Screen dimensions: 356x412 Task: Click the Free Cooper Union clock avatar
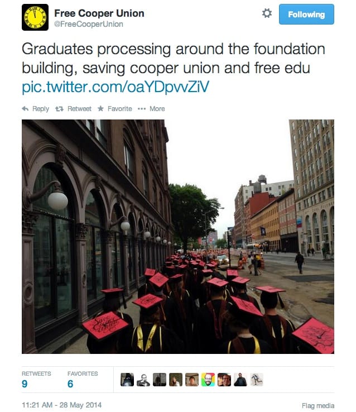tap(35, 17)
